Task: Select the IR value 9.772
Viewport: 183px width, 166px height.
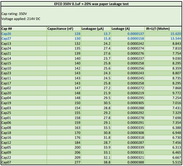Action: pyautogui.click(x=177, y=93)
